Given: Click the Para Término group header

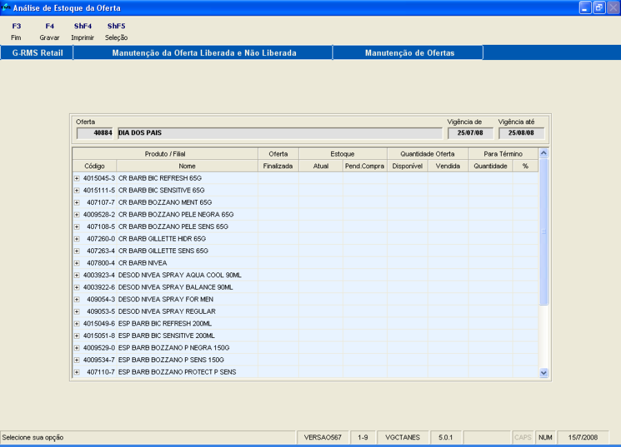Looking at the screenshot, I should [x=504, y=154].
